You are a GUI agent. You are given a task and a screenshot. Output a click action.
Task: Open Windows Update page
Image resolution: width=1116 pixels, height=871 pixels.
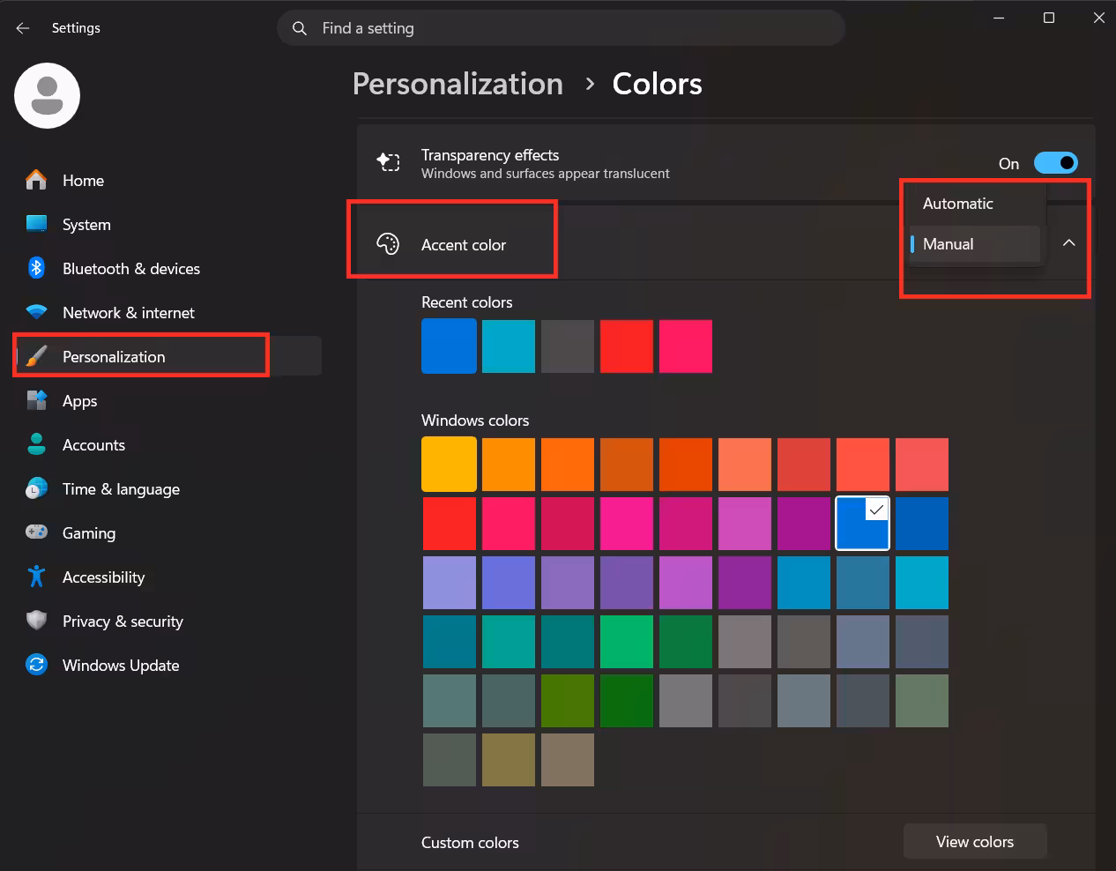167,665
